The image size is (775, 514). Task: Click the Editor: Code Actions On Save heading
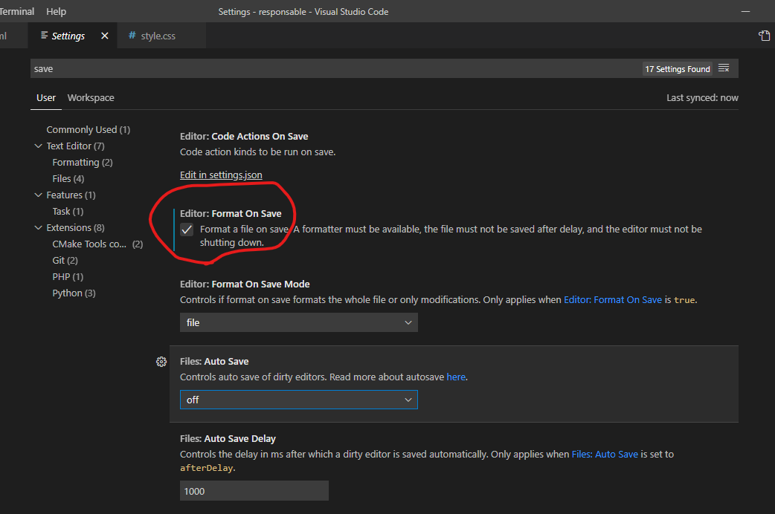point(244,136)
